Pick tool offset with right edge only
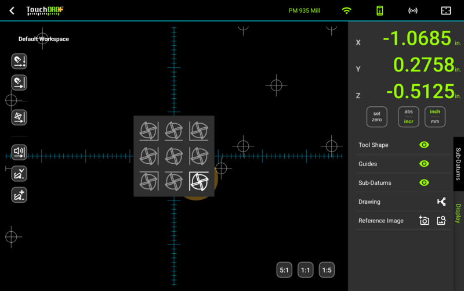The image size is (464, 291). tap(149, 156)
